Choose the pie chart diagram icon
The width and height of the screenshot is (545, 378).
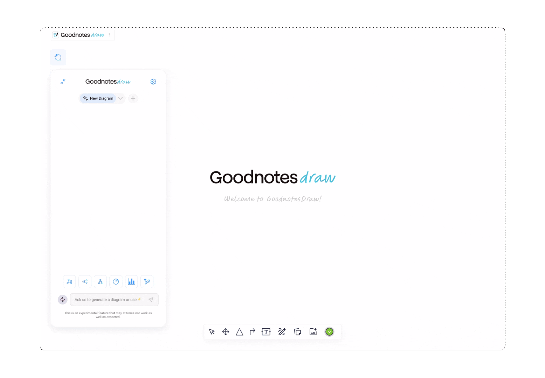pos(116,281)
